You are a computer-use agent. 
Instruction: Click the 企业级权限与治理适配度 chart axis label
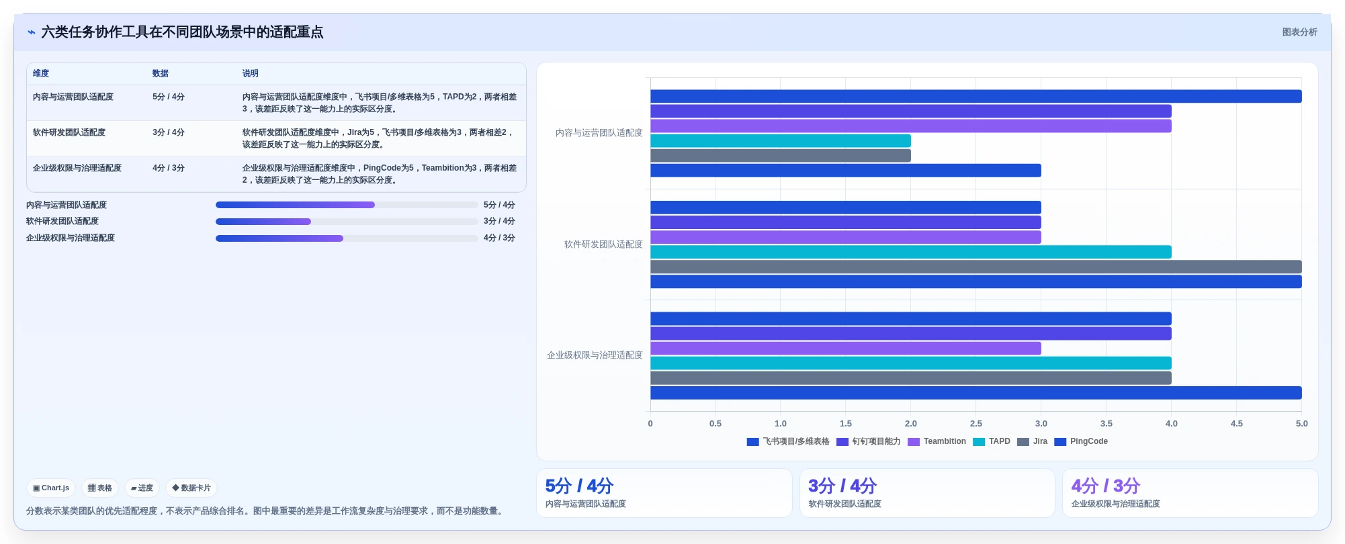[x=595, y=355]
